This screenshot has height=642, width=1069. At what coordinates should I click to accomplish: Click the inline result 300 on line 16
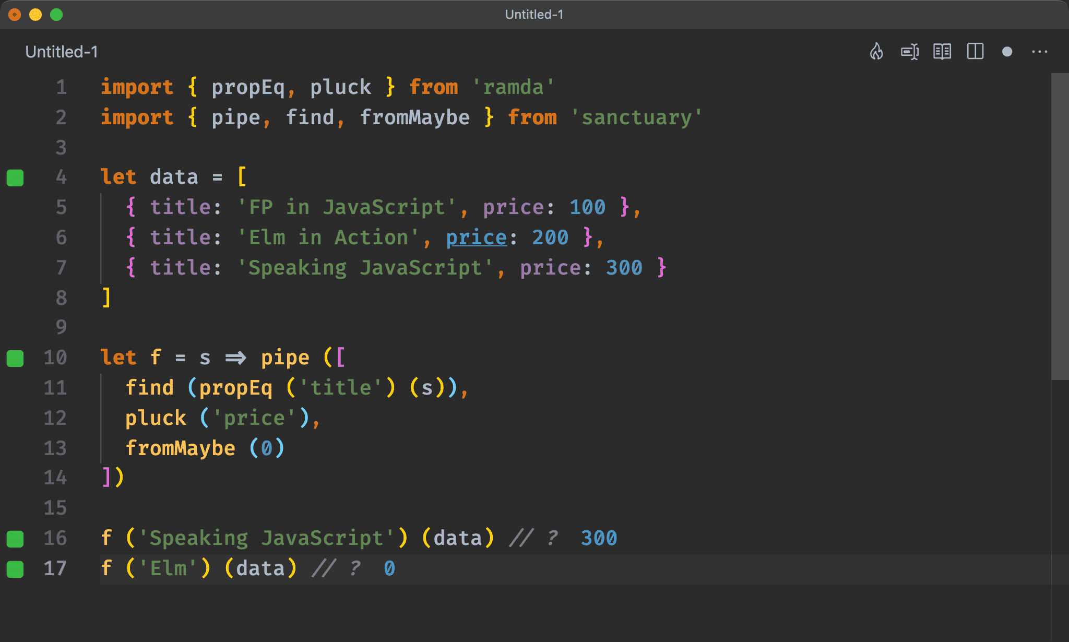(x=599, y=538)
